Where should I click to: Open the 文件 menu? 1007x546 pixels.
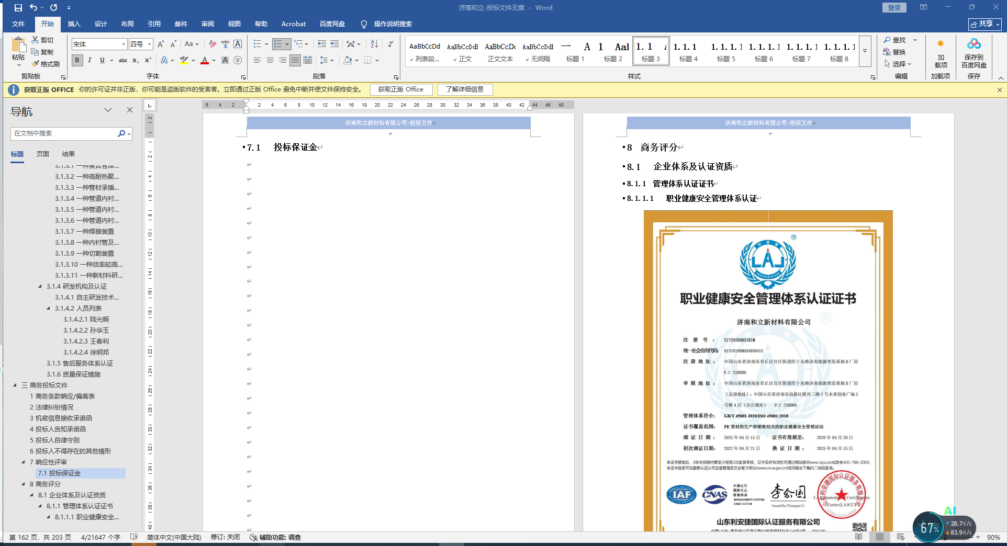[18, 24]
